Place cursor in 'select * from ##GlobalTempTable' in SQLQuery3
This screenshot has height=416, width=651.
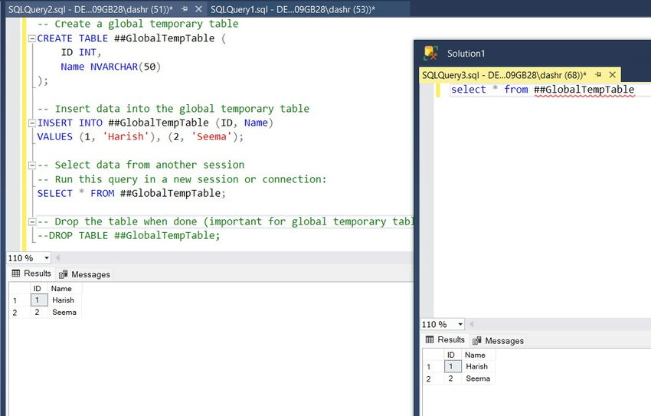tap(543, 90)
